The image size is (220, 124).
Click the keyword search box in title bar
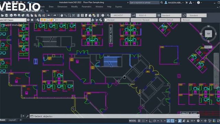(x=144, y=2)
